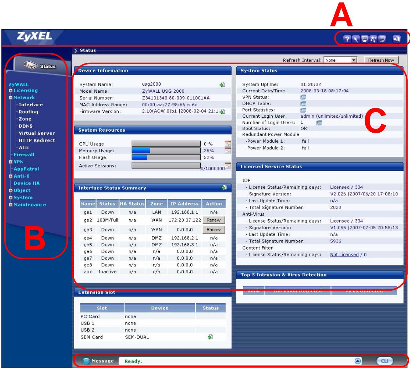Image resolution: width=411 pixels, height=368 pixels.
Task: Follow the Not Licensed link
Action: click(344, 254)
